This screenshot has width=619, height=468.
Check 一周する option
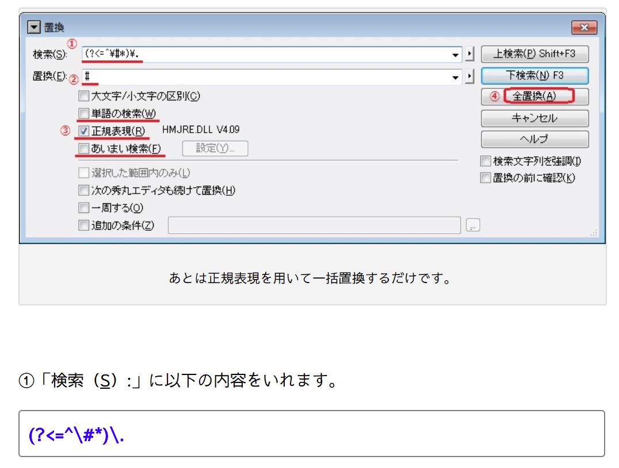click(84, 208)
